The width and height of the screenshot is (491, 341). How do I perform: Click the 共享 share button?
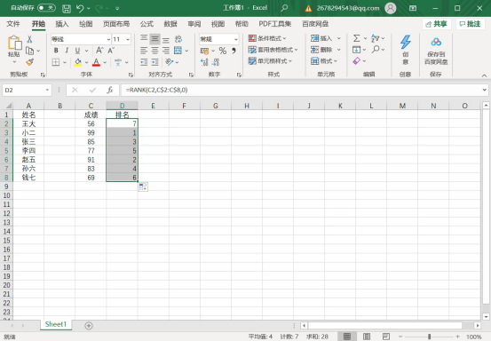click(x=437, y=24)
